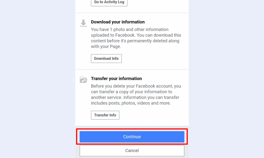This screenshot has height=158, width=264.
Task: Click the 'with your Page.' text line
Action: (x=106, y=47)
